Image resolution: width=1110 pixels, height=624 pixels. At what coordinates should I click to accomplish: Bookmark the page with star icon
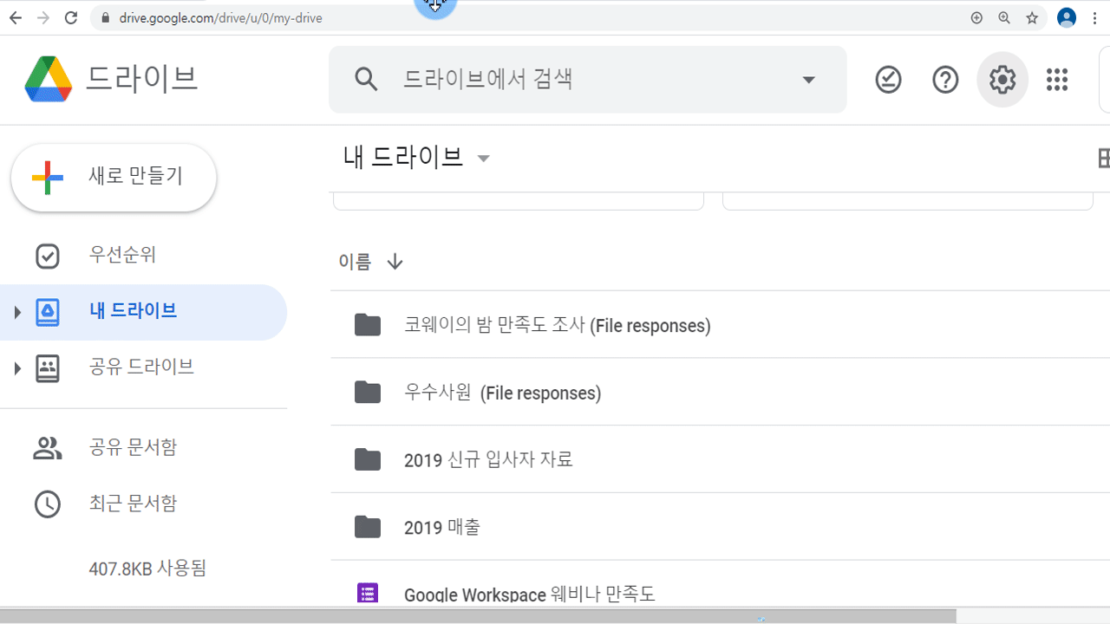[1032, 17]
